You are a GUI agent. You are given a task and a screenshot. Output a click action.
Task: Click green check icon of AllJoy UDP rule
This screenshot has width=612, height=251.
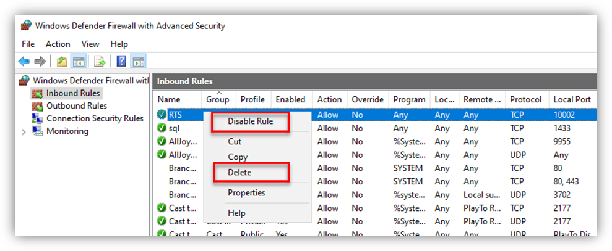pyautogui.click(x=162, y=155)
